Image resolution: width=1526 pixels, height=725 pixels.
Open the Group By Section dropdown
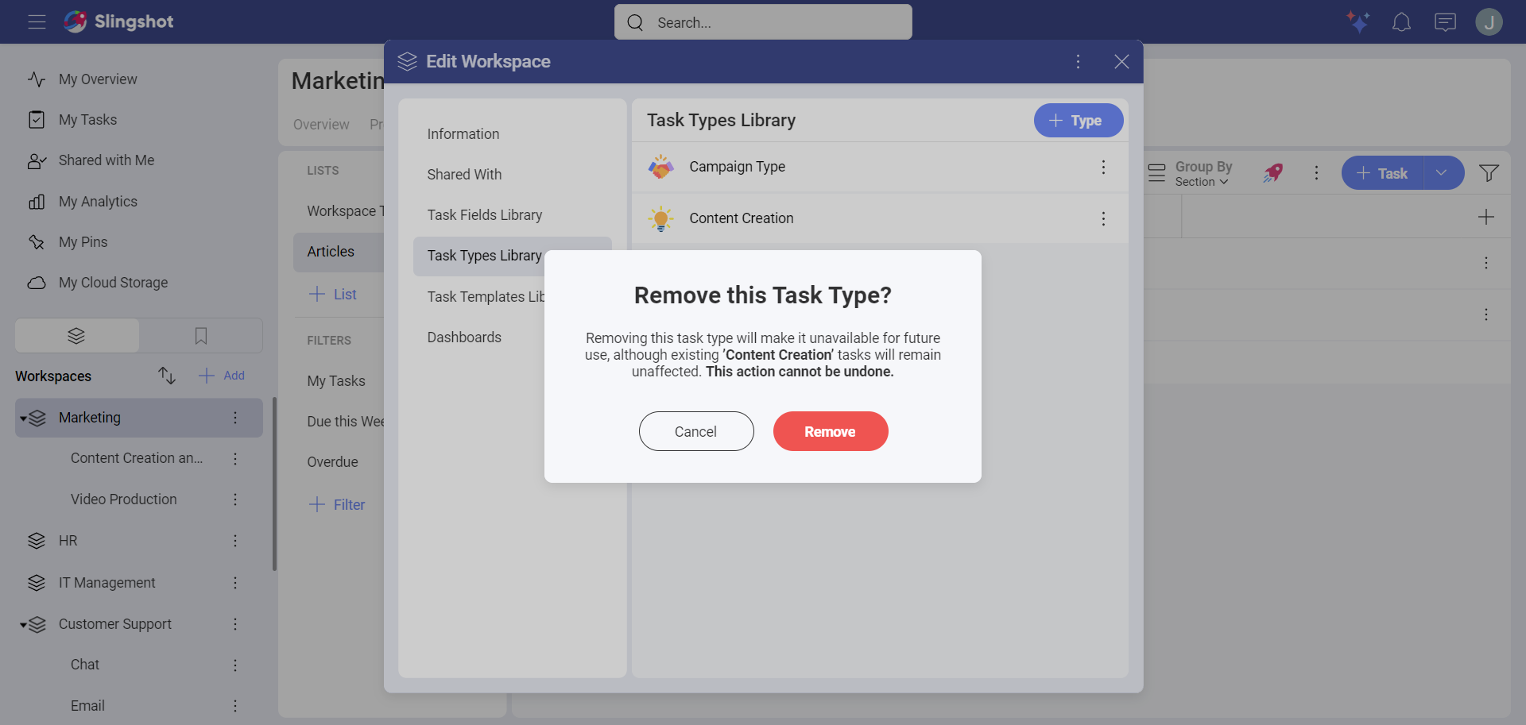(1190, 173)
